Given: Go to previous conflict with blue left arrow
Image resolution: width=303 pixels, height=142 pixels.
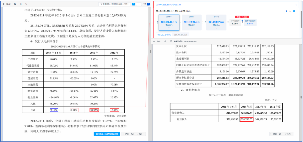Looking at the screenshot, I should tap(133, 4).
